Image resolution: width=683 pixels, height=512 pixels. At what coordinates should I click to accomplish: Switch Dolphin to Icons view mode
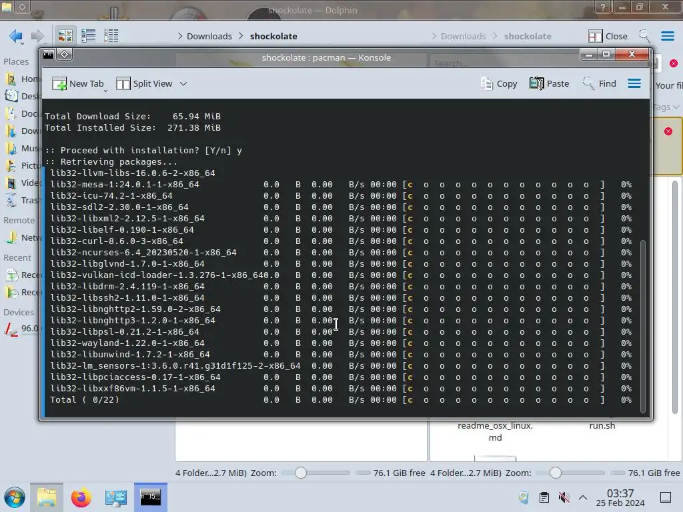tap(65, 36)
